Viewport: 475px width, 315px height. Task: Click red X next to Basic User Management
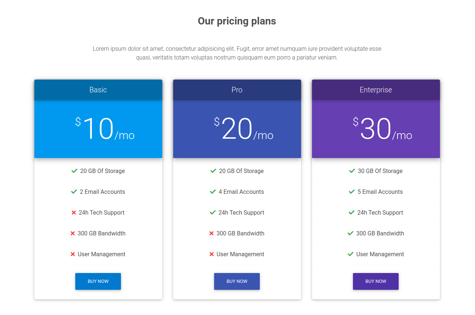[73, 254]
